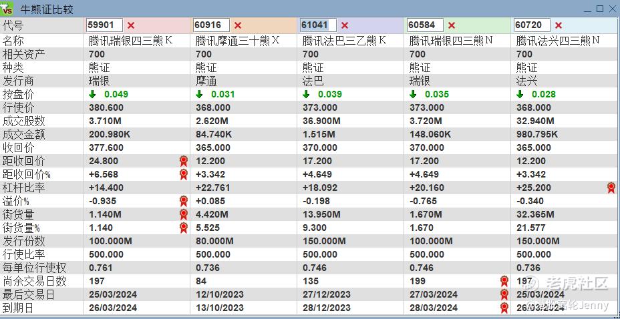620x319 pixels.
Task: Click turnover value 980.795K
Action: 537,135
